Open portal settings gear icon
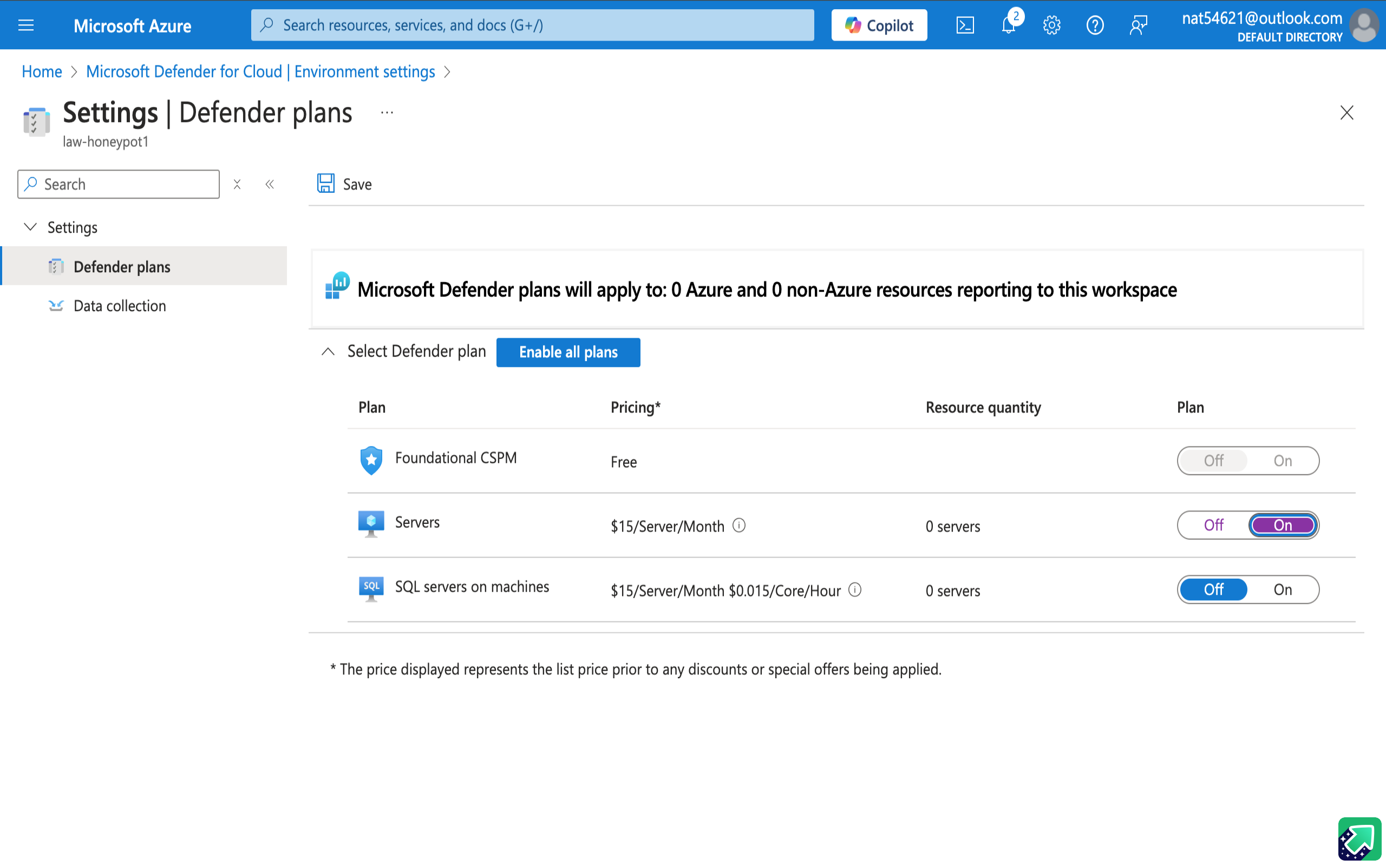The image size is (1386, 866). click(1051, 25)
